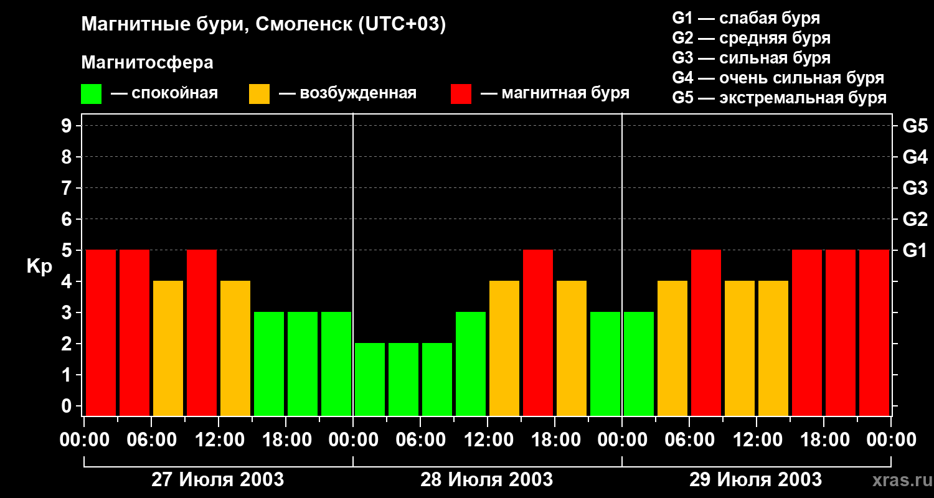Click the '29 Июля 2003' date label

tap(756, 480)
